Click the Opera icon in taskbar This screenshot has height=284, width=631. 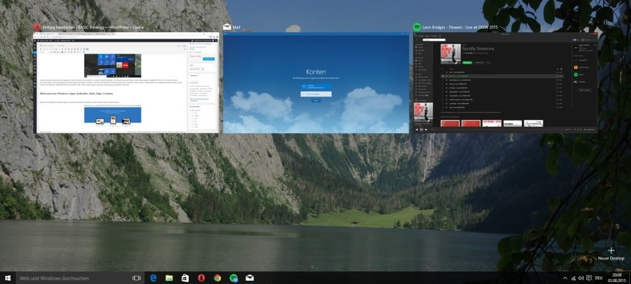click(x=201, y=278)
